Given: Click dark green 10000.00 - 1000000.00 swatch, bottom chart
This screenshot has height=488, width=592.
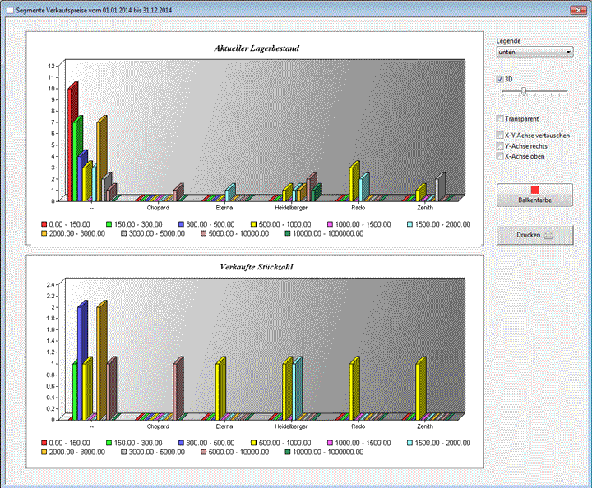Looking at the screenshot, I should [288, 452].
